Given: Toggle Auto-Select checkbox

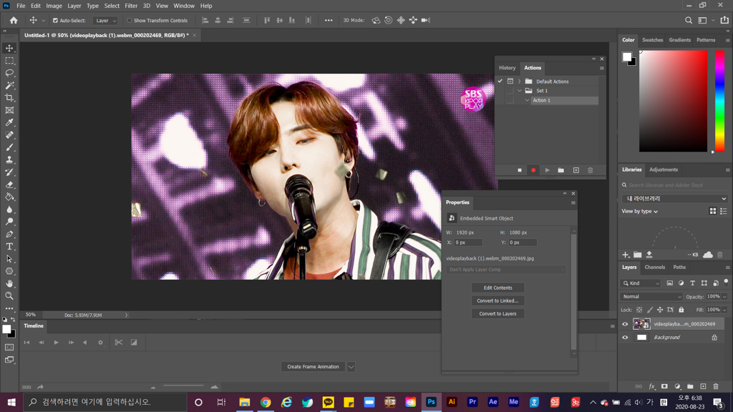Looking at the screenshot, I should [55, 21].
